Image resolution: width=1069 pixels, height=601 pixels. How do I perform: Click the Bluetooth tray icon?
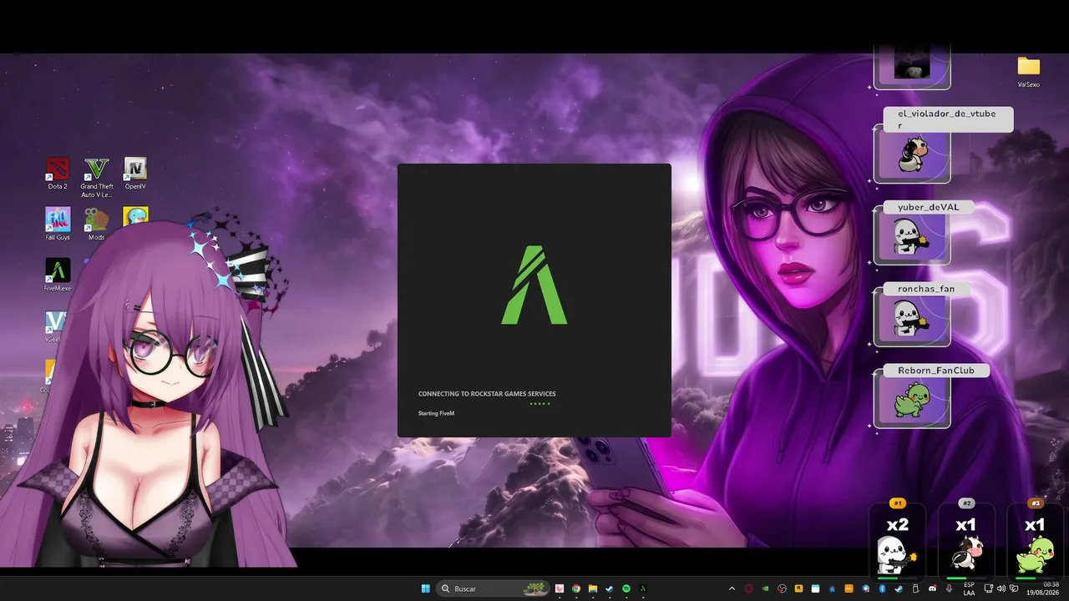coord(882,588)
